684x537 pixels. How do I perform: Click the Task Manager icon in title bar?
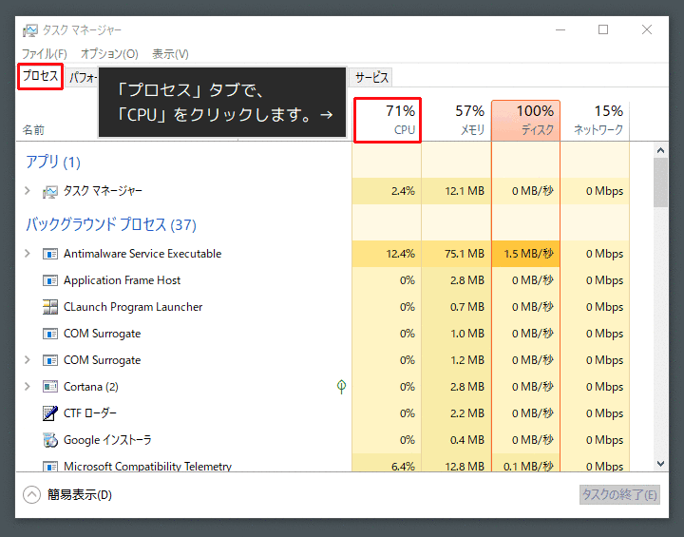(x=30, y=30)
